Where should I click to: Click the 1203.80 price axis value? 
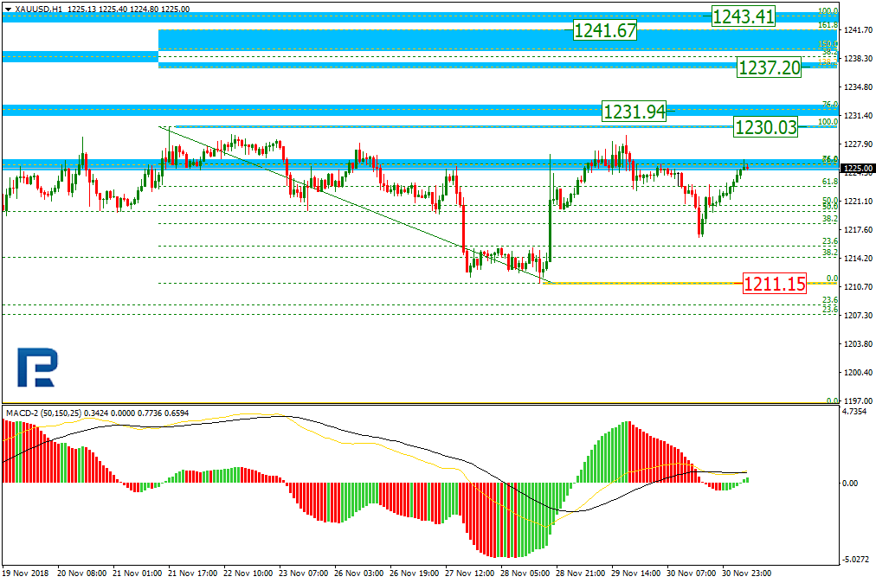pos(859,343)
